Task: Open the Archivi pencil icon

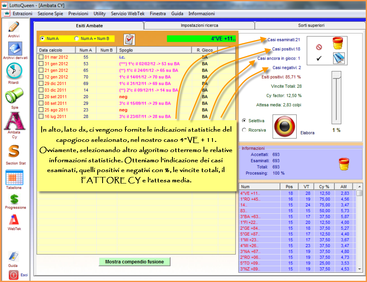Action: pyautogui.click(x=14, y=27)
